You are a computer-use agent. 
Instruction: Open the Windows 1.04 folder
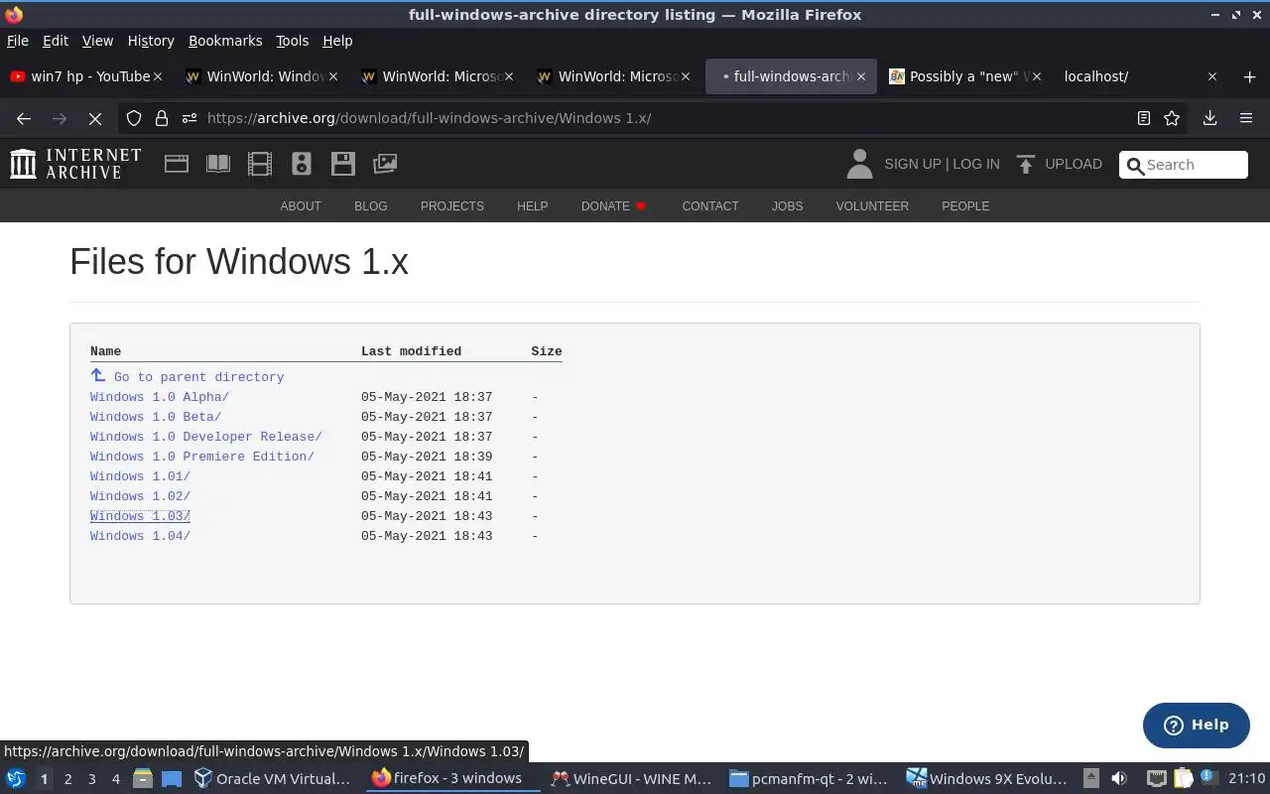tap(140, 536)
